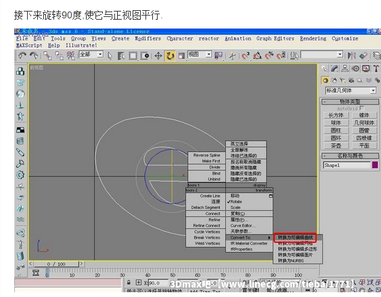Click the time slider 0 / 100 handle
381x297 pixels.
(56, 264)
